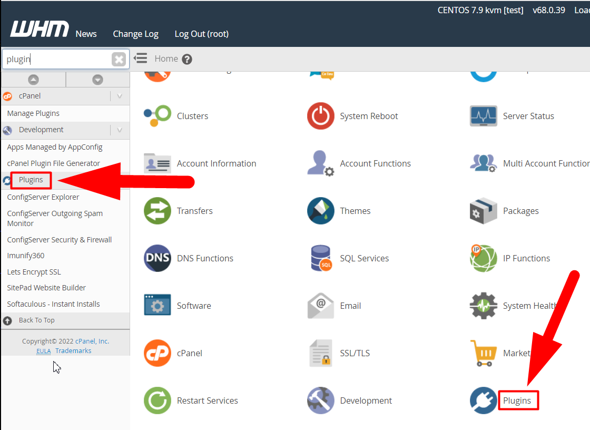Click the Email envelope icon
590x430 pixels.
321,306
